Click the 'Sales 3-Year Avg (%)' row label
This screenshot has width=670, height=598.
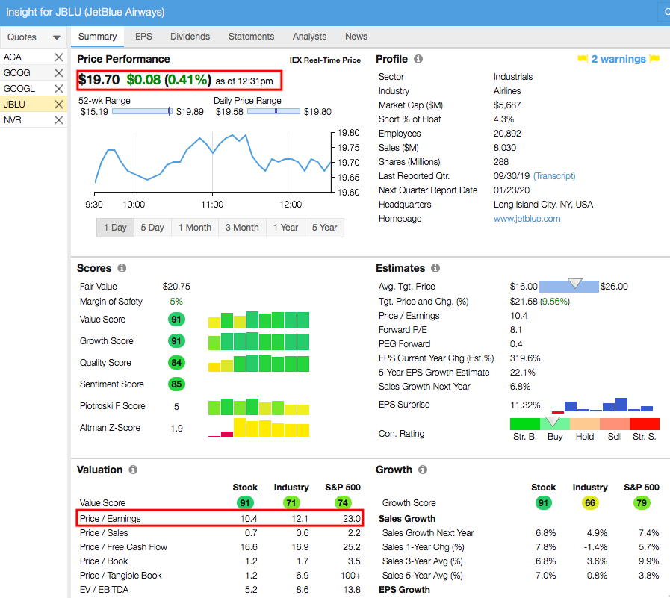click(423, 561)
